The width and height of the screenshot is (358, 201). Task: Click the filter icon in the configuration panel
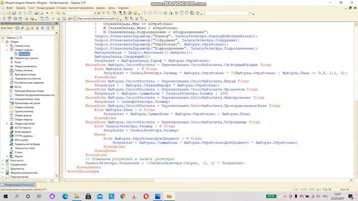click(53, 28)
